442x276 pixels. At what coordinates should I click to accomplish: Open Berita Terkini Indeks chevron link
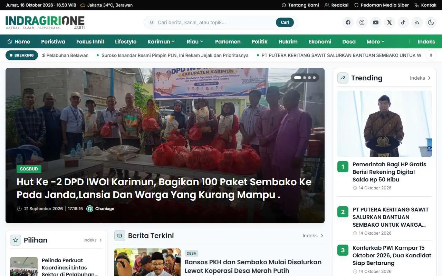pos(313,236)
